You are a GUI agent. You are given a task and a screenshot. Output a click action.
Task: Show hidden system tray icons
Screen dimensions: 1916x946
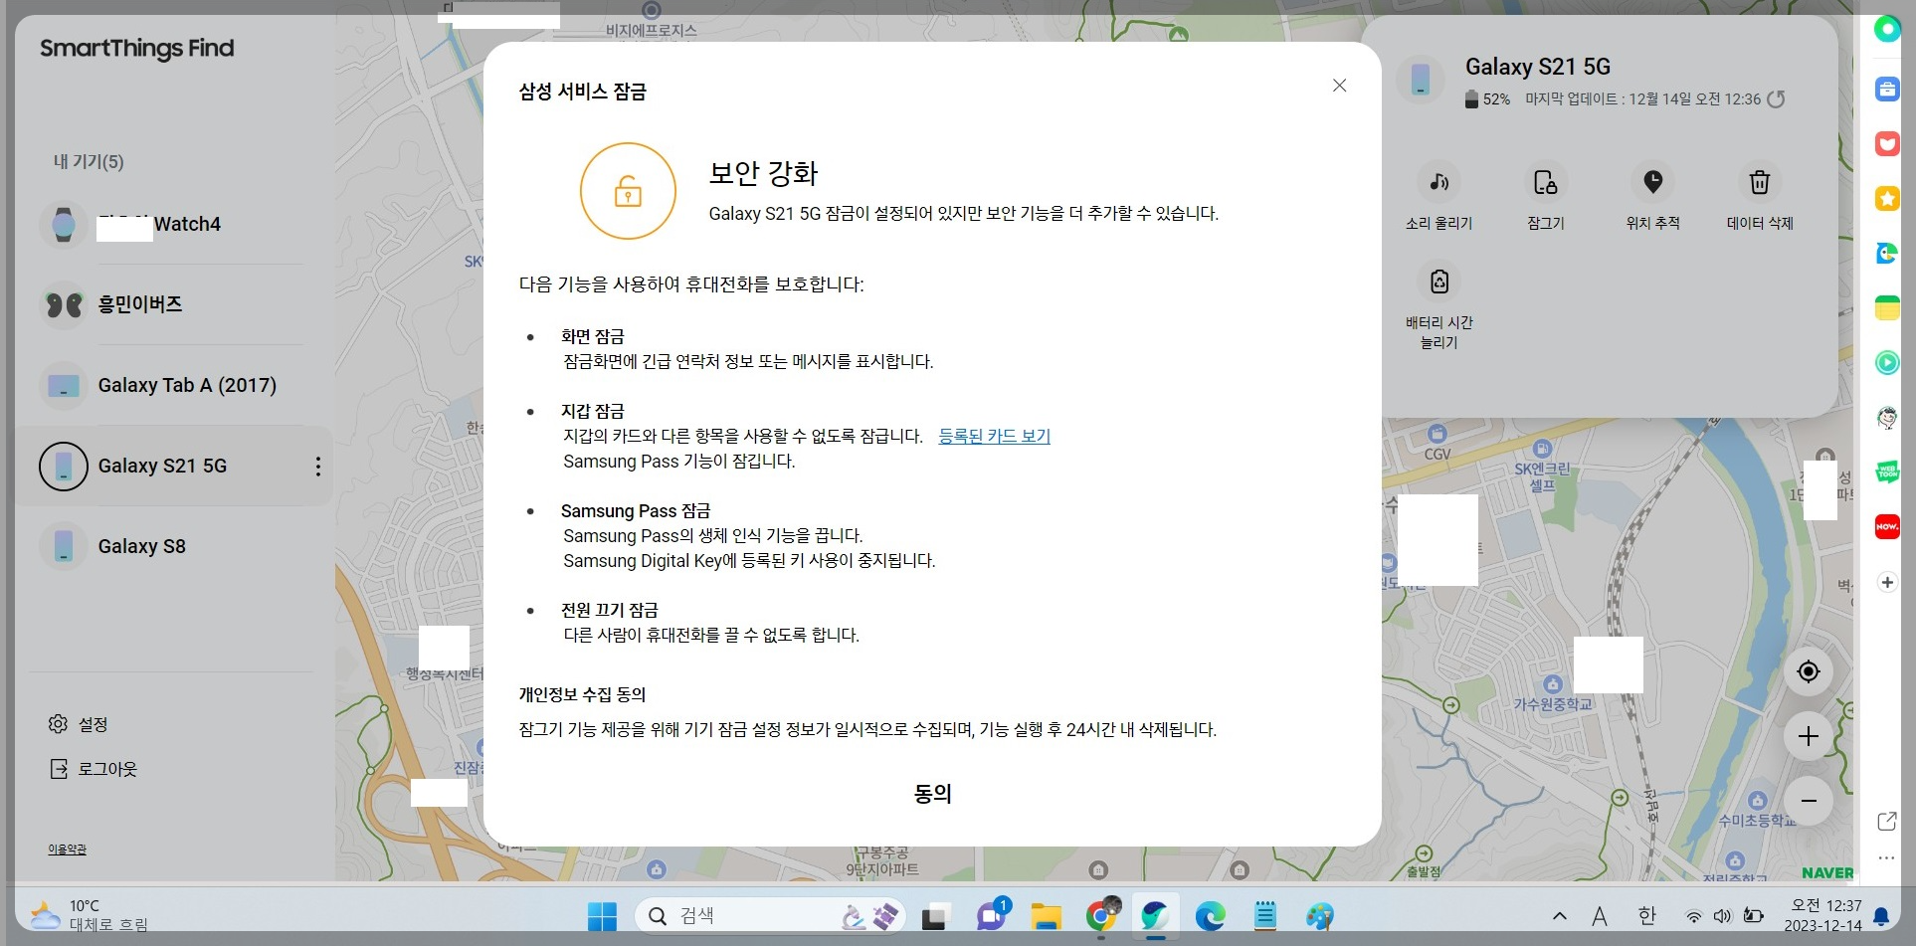click(x=1559, y=916)
